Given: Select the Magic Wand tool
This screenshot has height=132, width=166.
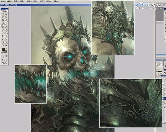Looking at the screenshot, I should (6, 17).
